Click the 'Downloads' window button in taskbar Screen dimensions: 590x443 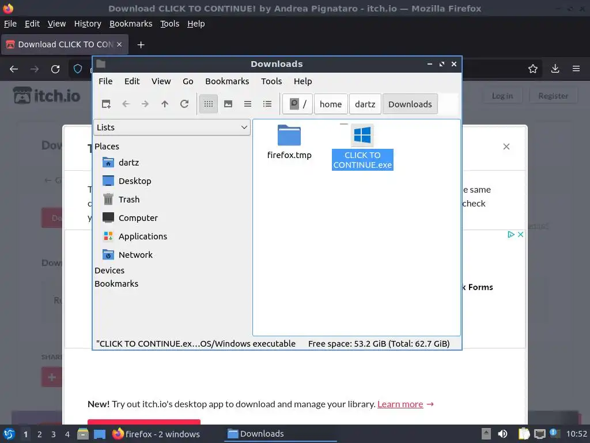click(x=281, y=434)
